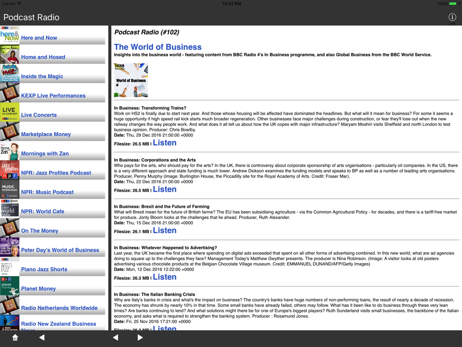Open KEXP Live Performances podcast
Screen dimensions: 462x347
[53, 96]
